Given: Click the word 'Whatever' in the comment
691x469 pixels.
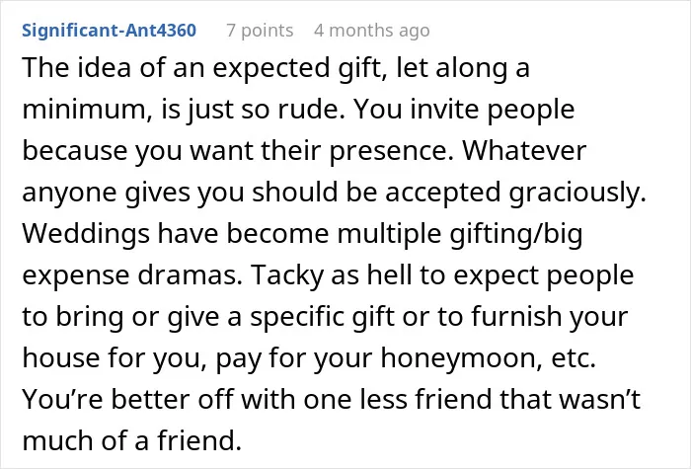Looking at the screenshot, I should pos(524,151).
